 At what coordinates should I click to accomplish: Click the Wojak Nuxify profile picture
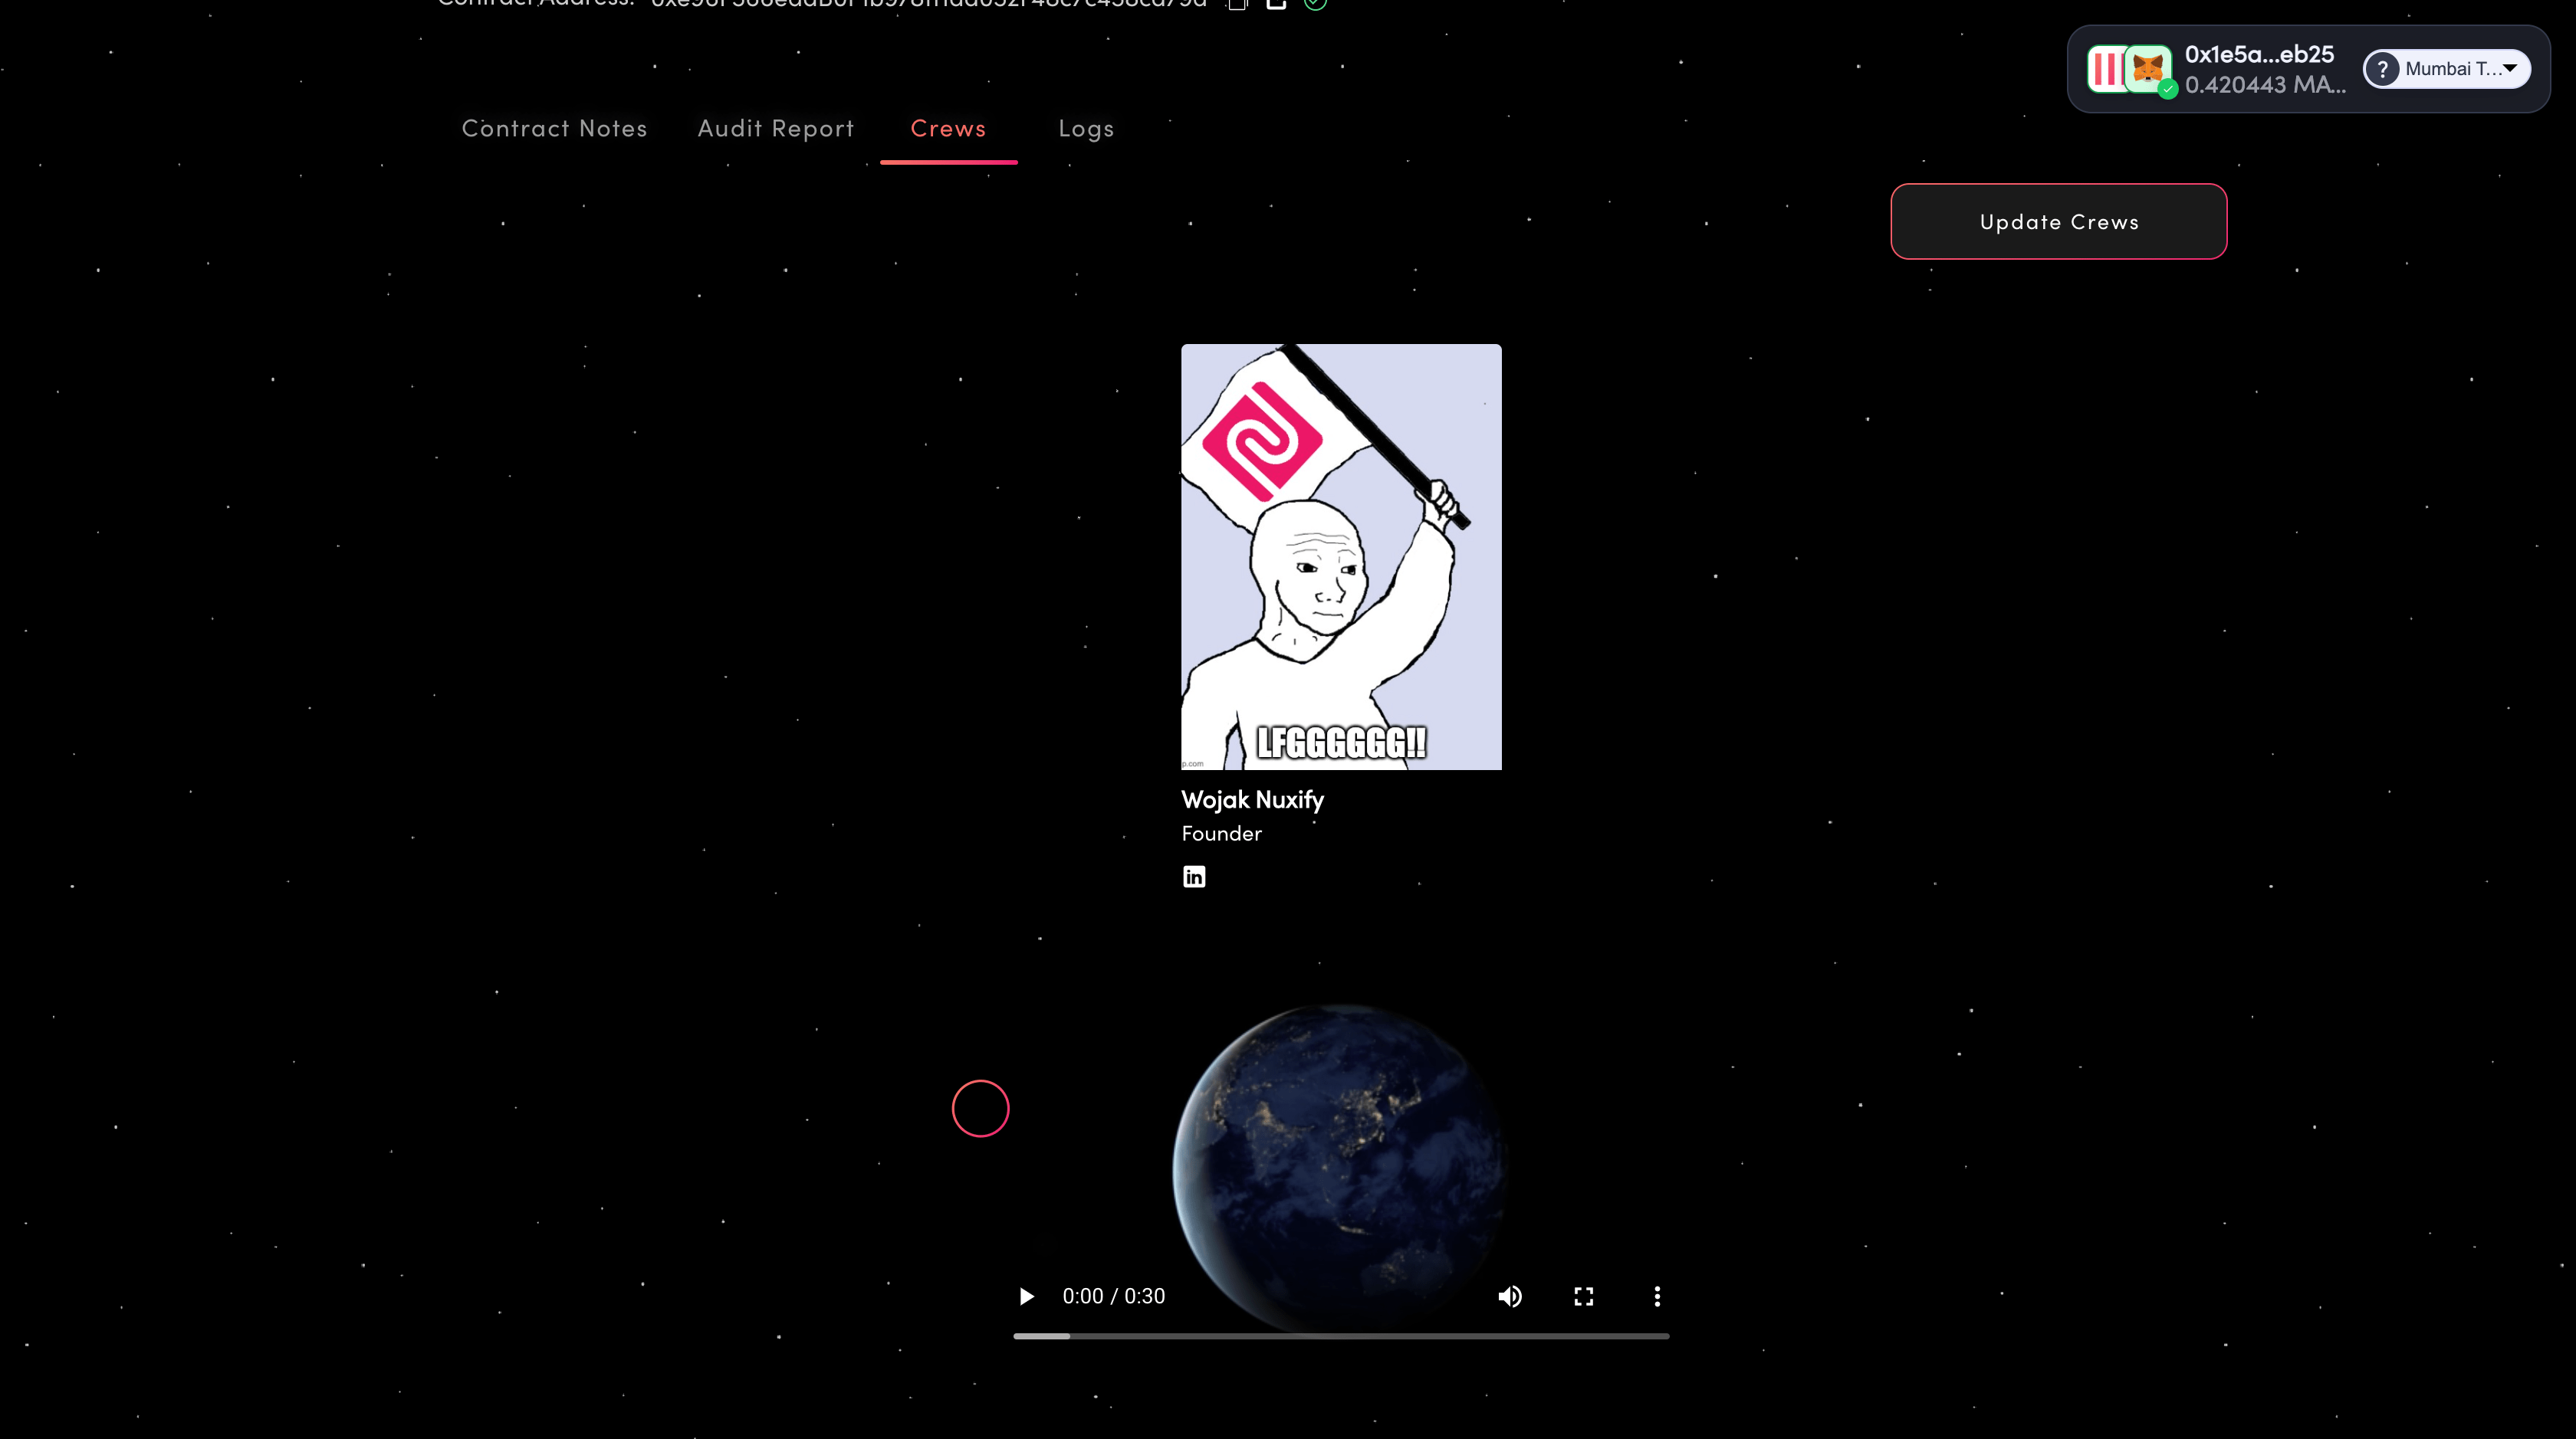[1341, 556]
